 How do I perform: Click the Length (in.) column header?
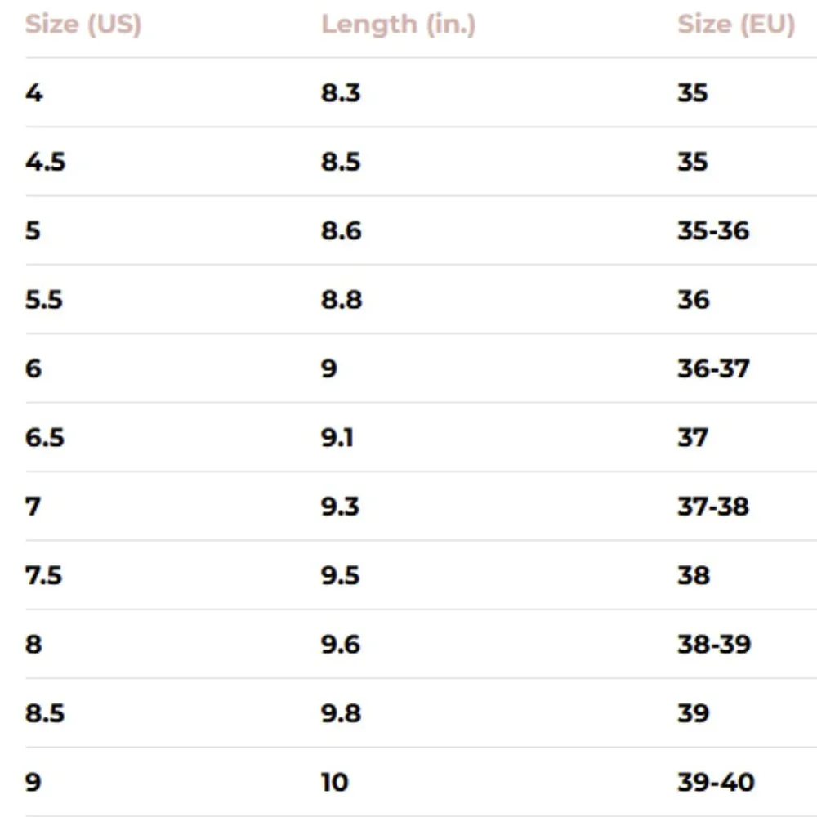tap(399, 25)
